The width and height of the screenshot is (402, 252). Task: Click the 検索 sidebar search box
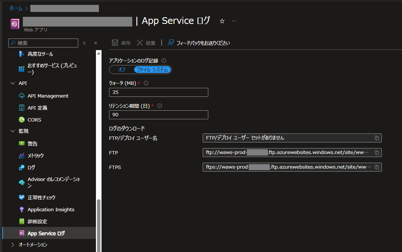(x=43, y=43)
